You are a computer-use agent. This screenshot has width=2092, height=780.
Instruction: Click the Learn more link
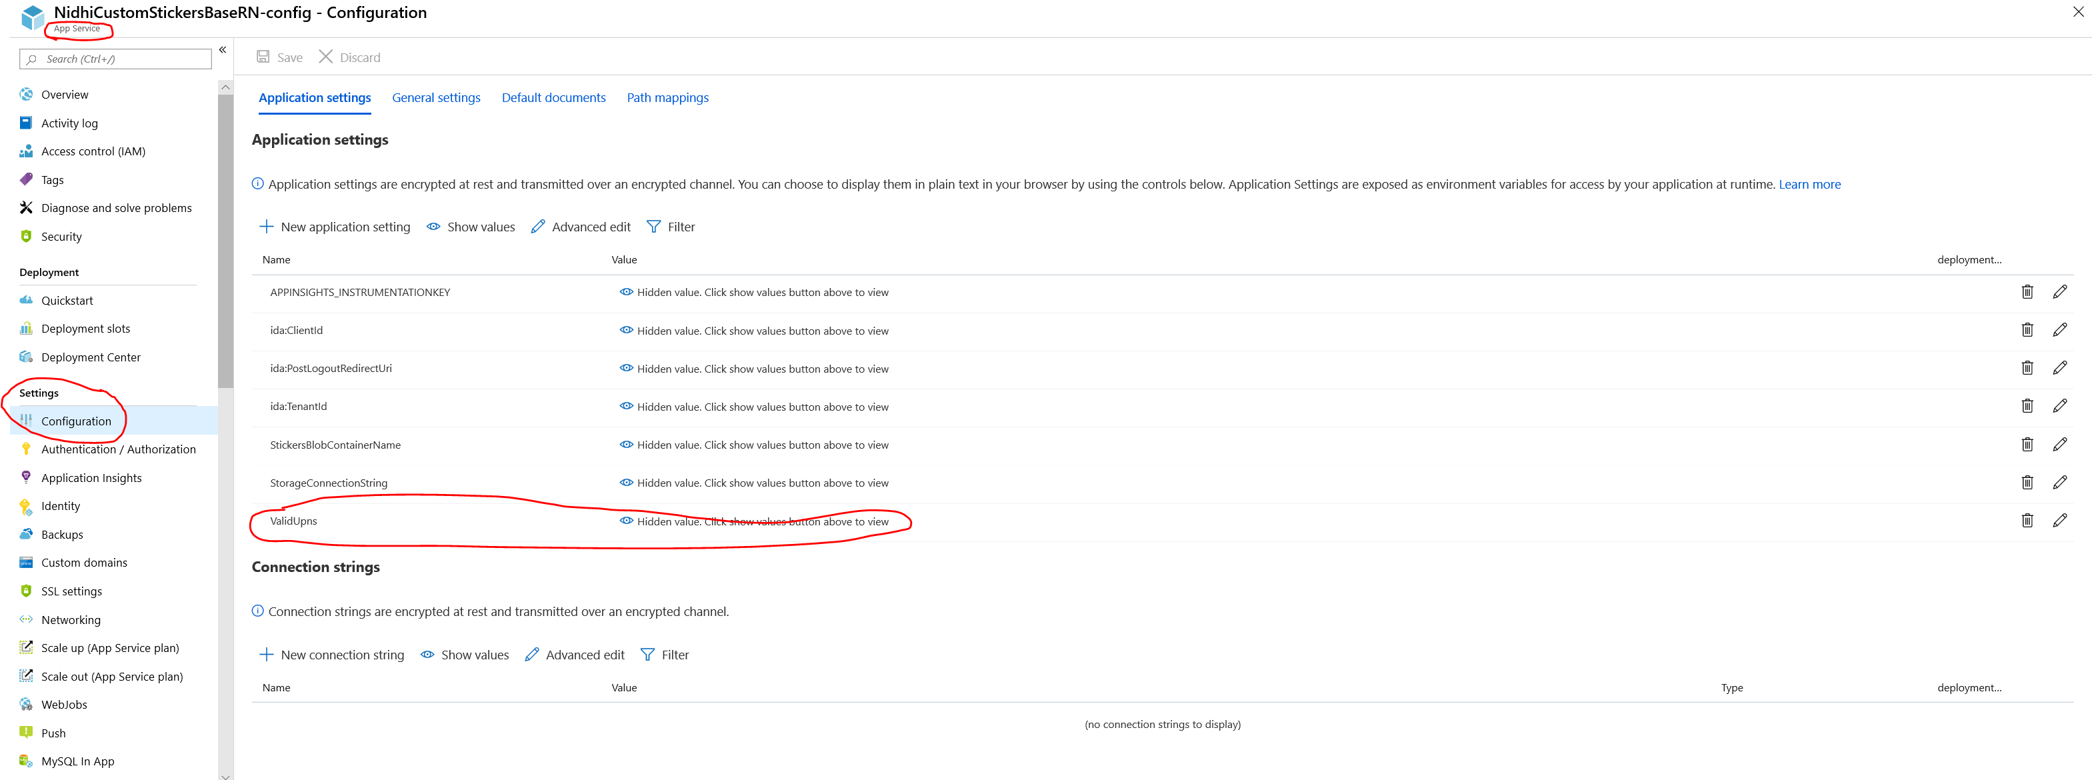pos(1809,185)
